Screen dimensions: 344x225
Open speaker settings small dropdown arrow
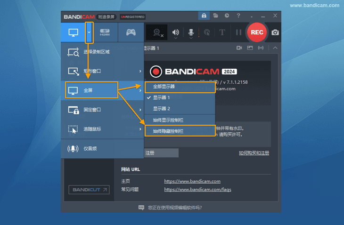175,38
